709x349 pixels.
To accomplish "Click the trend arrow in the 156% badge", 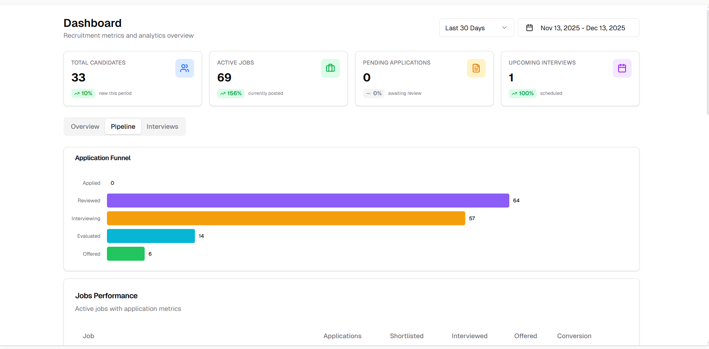I will click(223, 93).
